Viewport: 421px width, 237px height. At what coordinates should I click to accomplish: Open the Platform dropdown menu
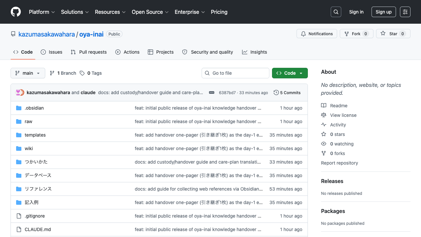click(x=42, y=12)
